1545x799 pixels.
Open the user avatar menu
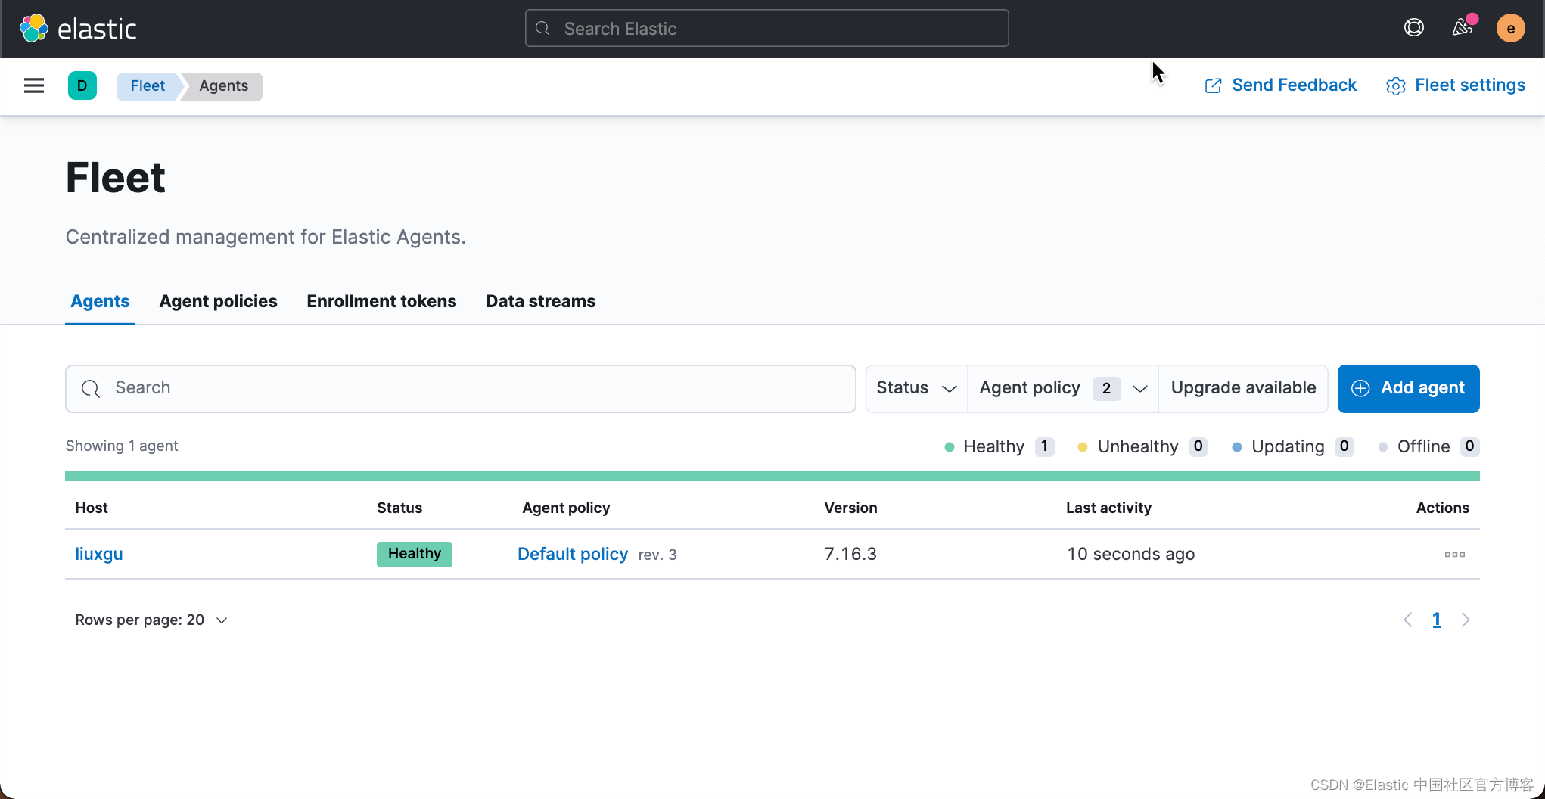[1510, 29]
